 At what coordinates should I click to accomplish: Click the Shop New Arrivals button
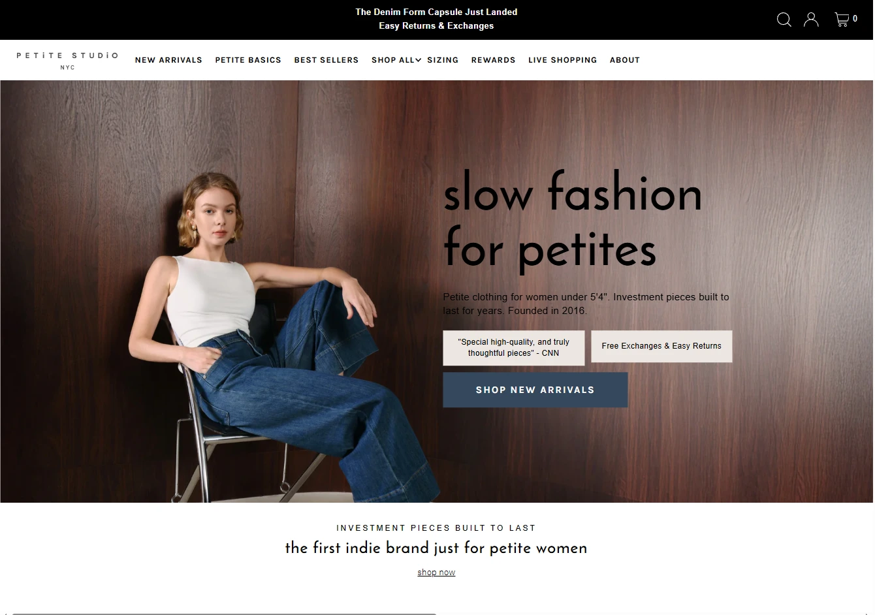pos(535,390)
